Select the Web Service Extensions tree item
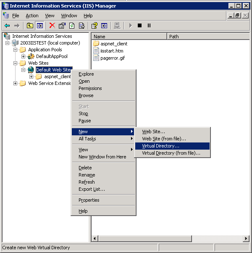 50,83
